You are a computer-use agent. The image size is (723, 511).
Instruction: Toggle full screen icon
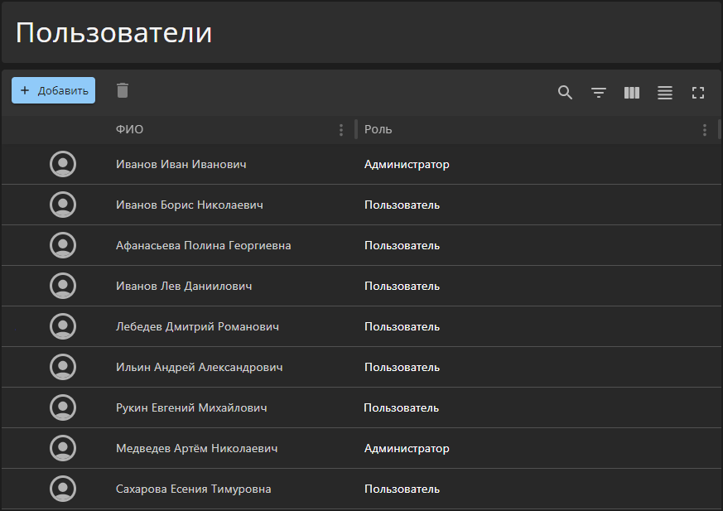coord(698,93)
